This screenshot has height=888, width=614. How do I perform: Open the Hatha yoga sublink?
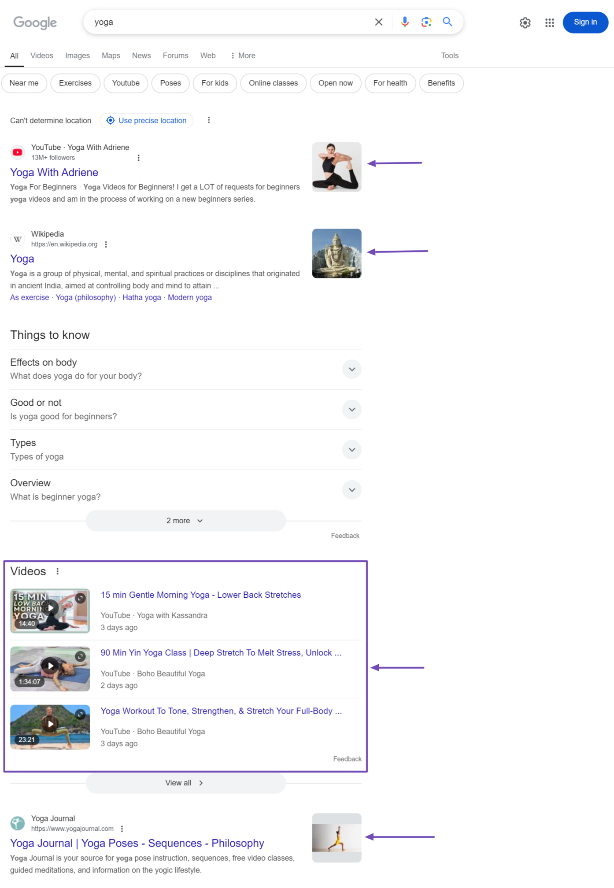point(142,297)
